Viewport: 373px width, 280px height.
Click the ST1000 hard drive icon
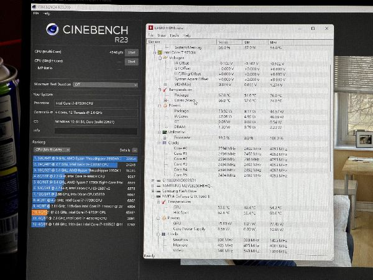tap(158, 180)
